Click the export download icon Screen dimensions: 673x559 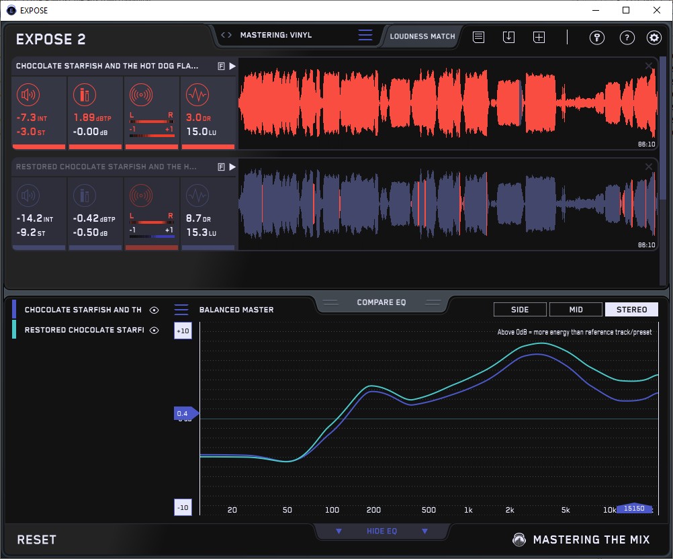(x=508, y=38)
